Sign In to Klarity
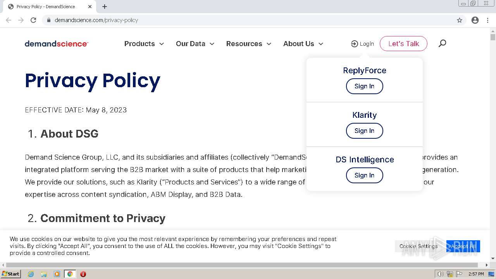Screen dimensions: 496x279 (364, 131)
